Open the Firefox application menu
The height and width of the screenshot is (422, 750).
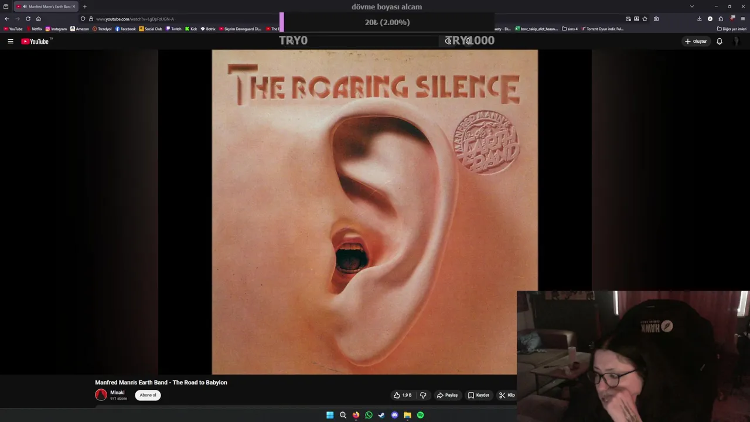(x=743, y=19)
